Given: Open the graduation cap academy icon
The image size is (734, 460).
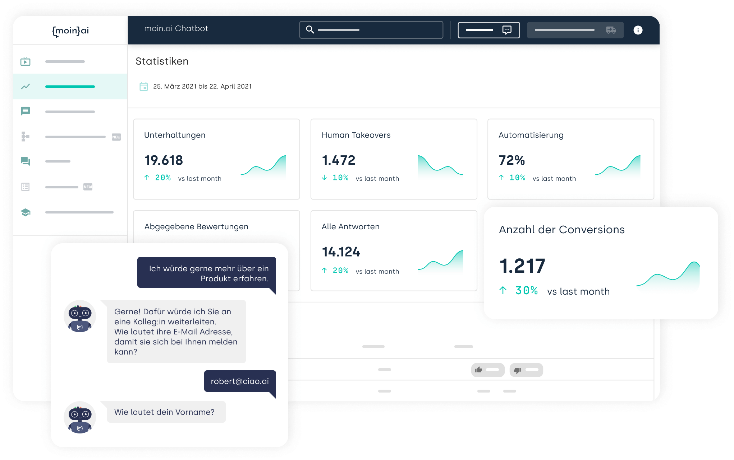Looking at the screenshot, I should (25, 212).
